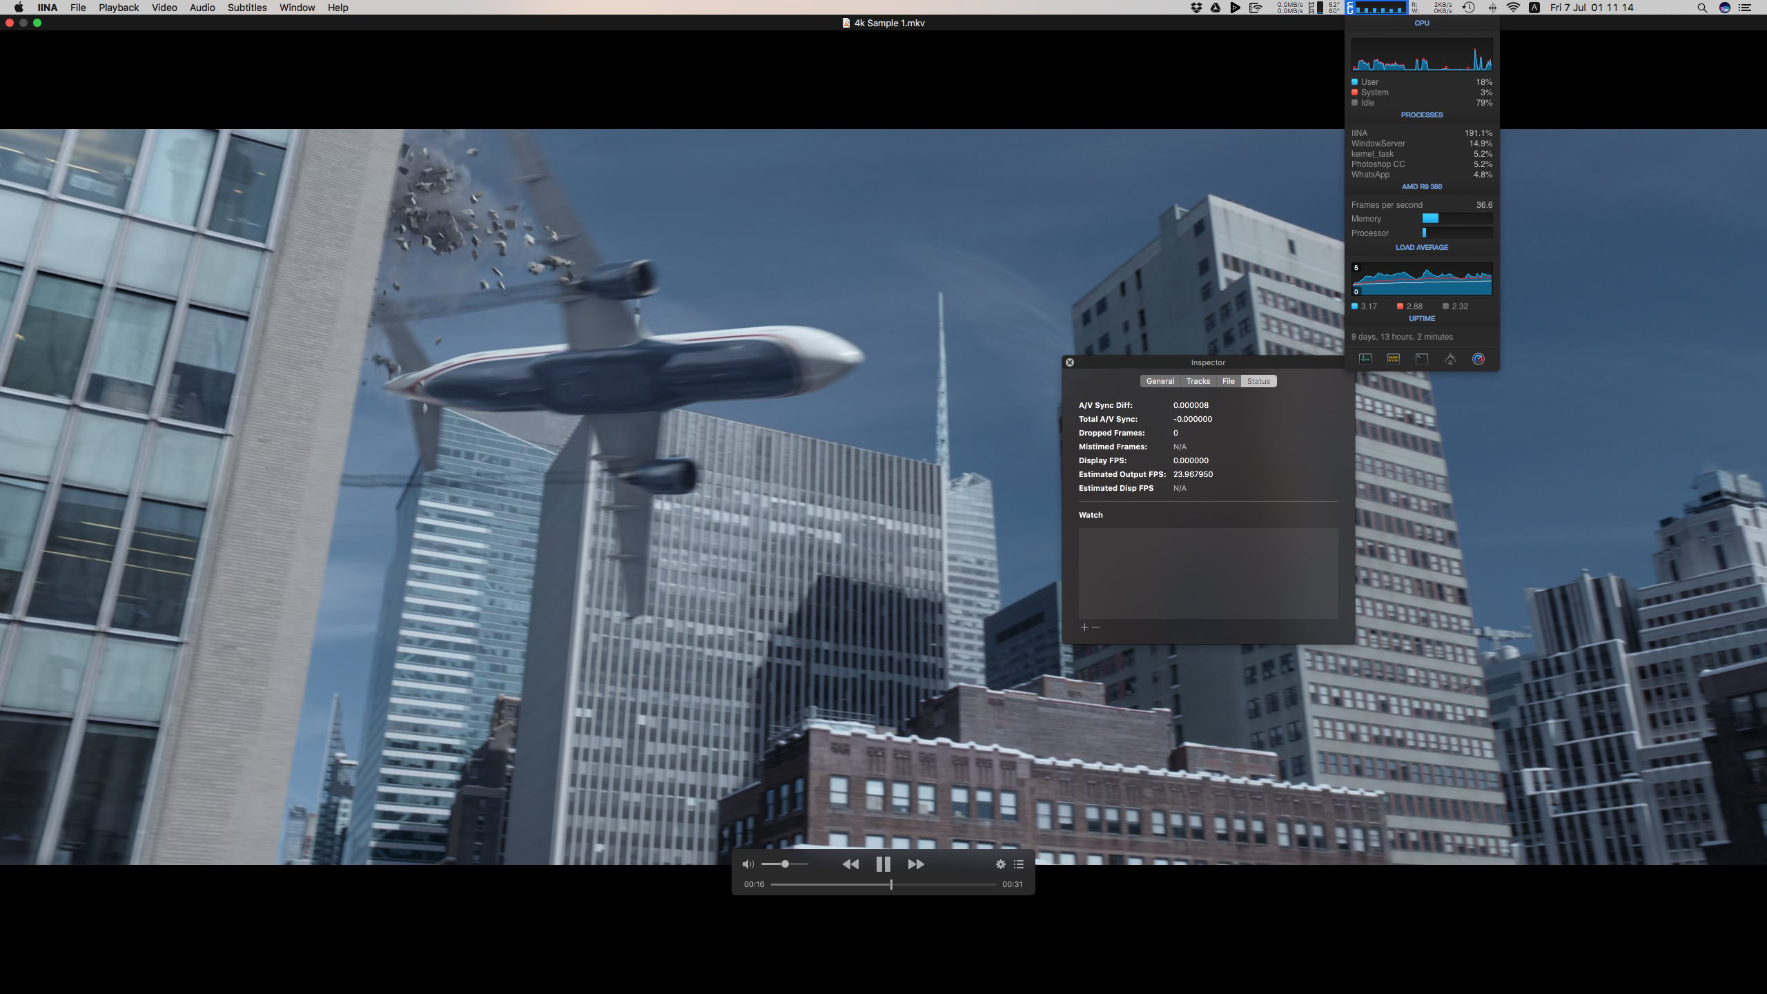This screenshot has width=1767, height=994.
Task: Open the Help menu
Action: tap(338, 8)
